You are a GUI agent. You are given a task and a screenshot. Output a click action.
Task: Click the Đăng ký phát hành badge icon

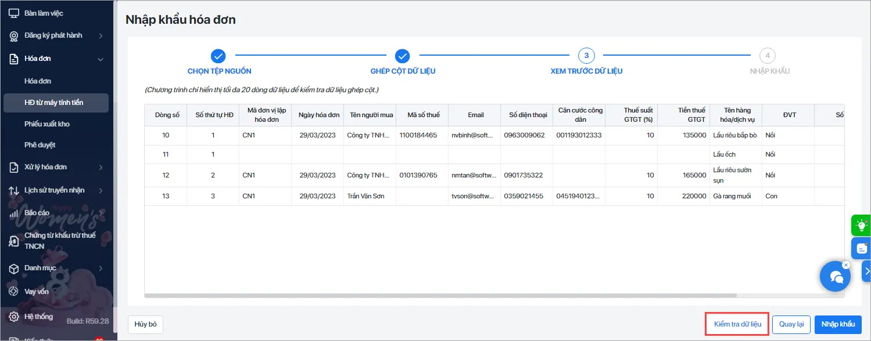(14, 36)
